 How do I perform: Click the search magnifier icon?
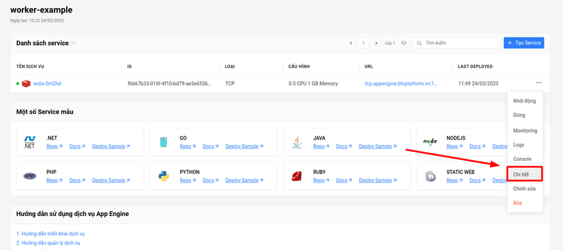[x=418, y=43]
